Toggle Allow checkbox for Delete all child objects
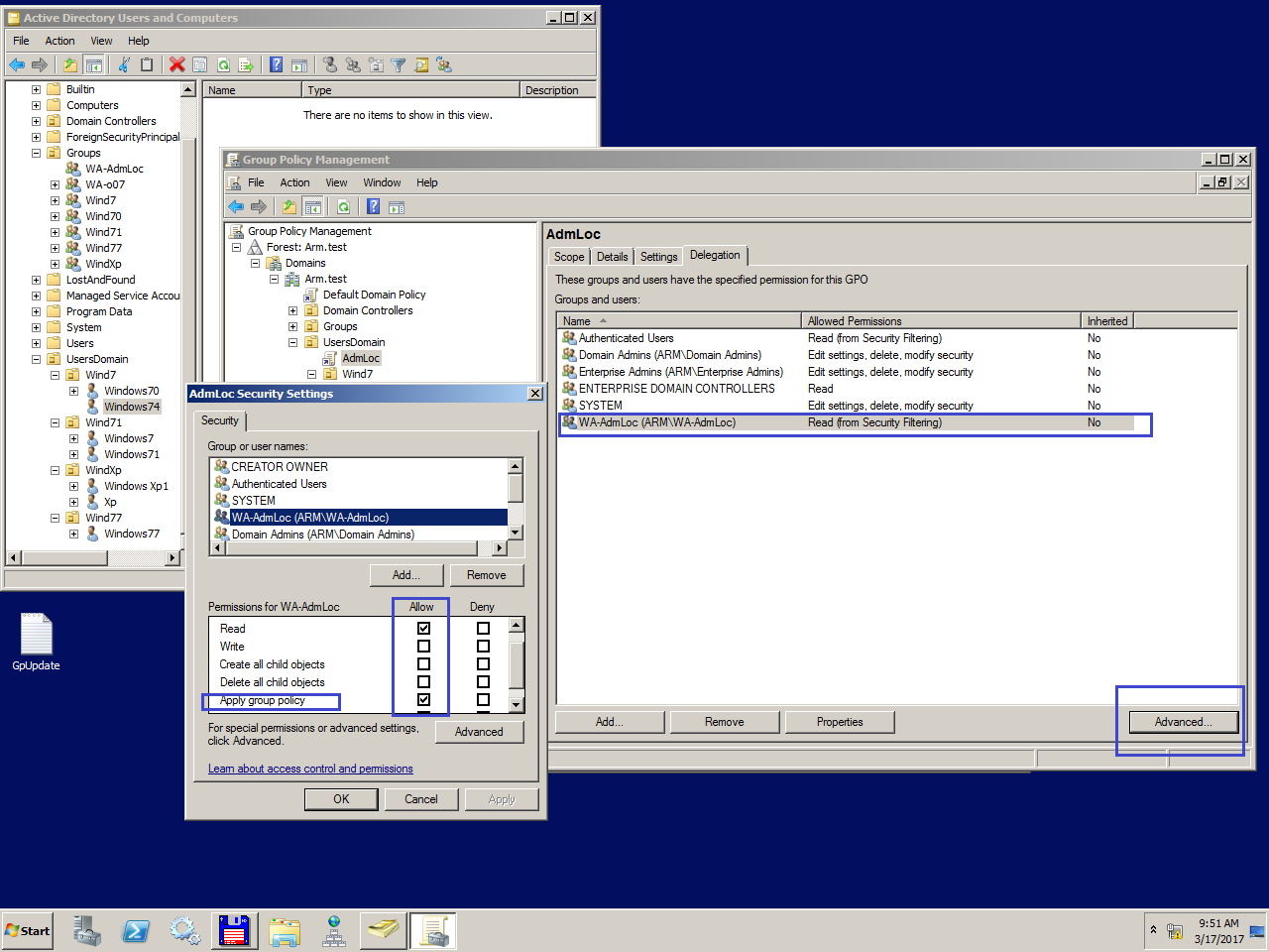The height and width of the screenshot is (952, 1269). (x=423, y=681)
